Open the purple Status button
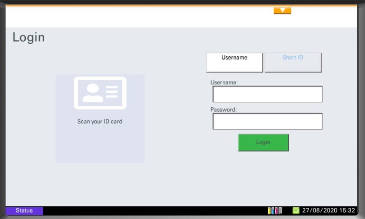 click(x=24, y=210)
